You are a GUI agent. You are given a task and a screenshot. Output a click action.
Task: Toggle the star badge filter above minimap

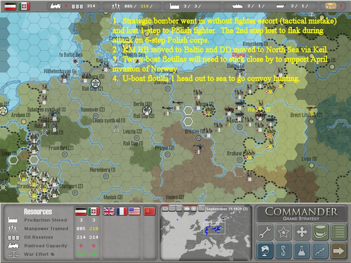coord(194,208)
